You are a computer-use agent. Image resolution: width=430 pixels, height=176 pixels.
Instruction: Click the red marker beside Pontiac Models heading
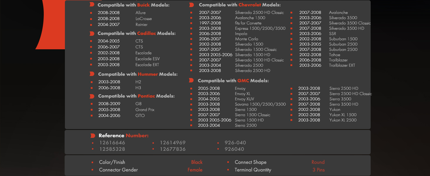(x=92, y=96)
